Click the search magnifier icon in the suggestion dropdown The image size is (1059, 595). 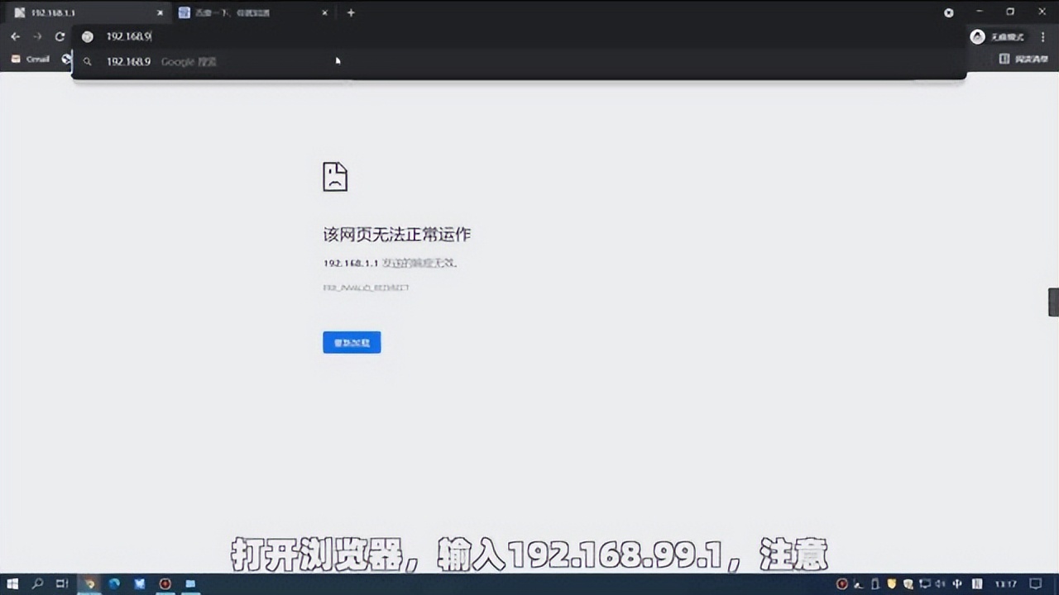point(87,61)
